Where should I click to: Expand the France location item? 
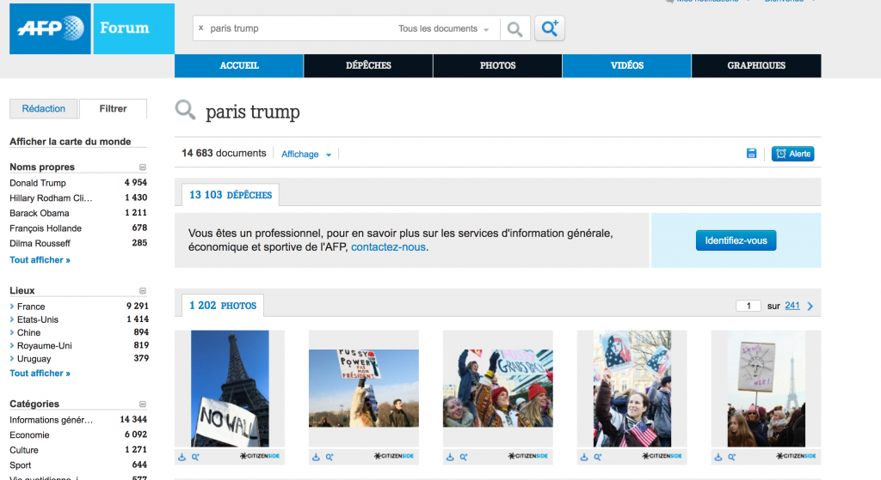click(12, 307)
